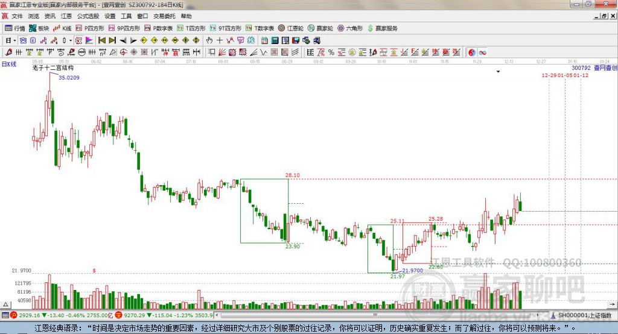Open 9P四方形 tool

[124, 28]
